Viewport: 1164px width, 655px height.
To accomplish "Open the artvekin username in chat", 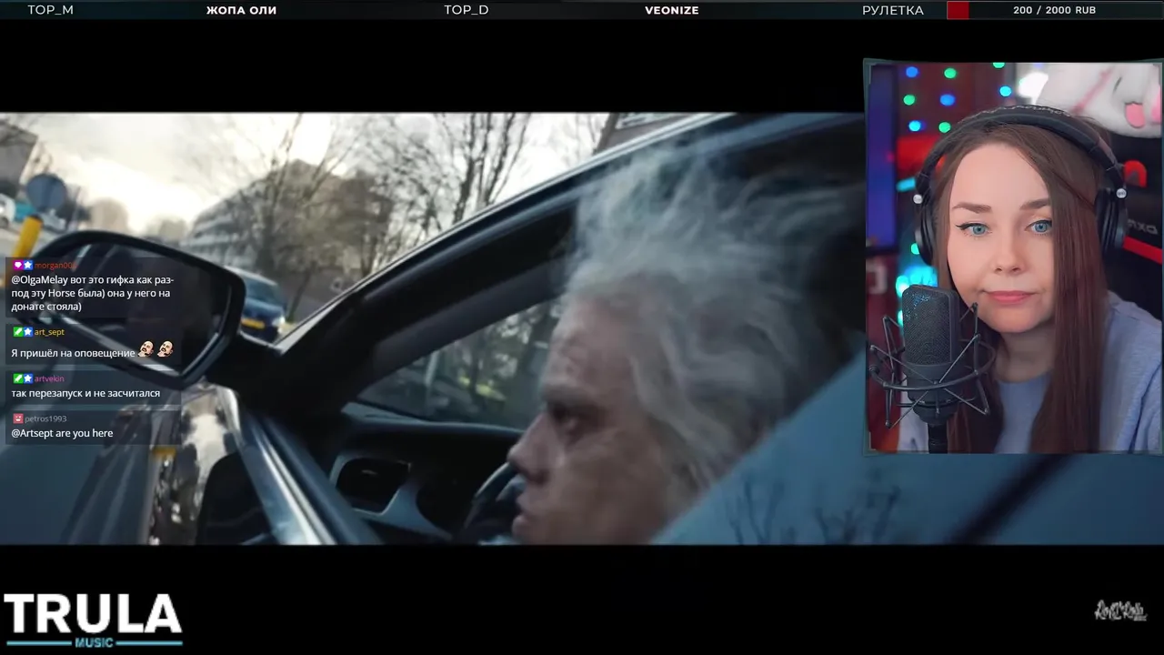I will 49,378.
